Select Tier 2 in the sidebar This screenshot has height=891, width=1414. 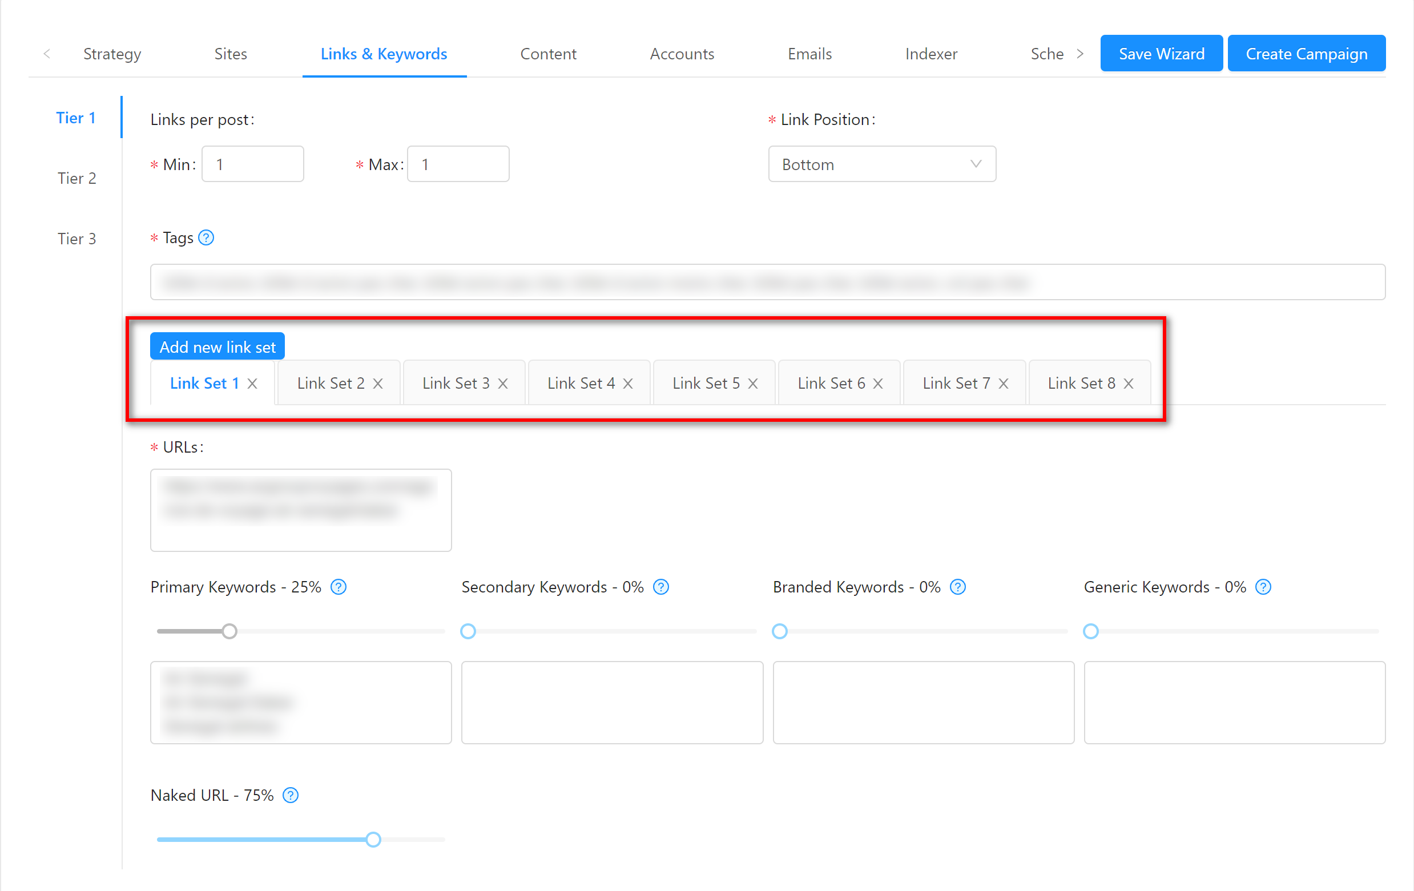tap(76, 178)
